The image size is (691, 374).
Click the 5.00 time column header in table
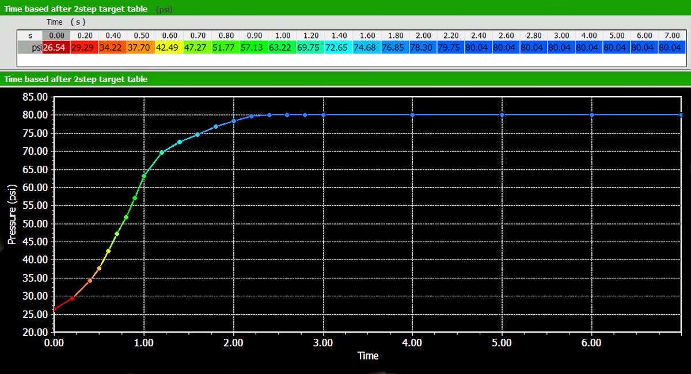click(616, 36)
